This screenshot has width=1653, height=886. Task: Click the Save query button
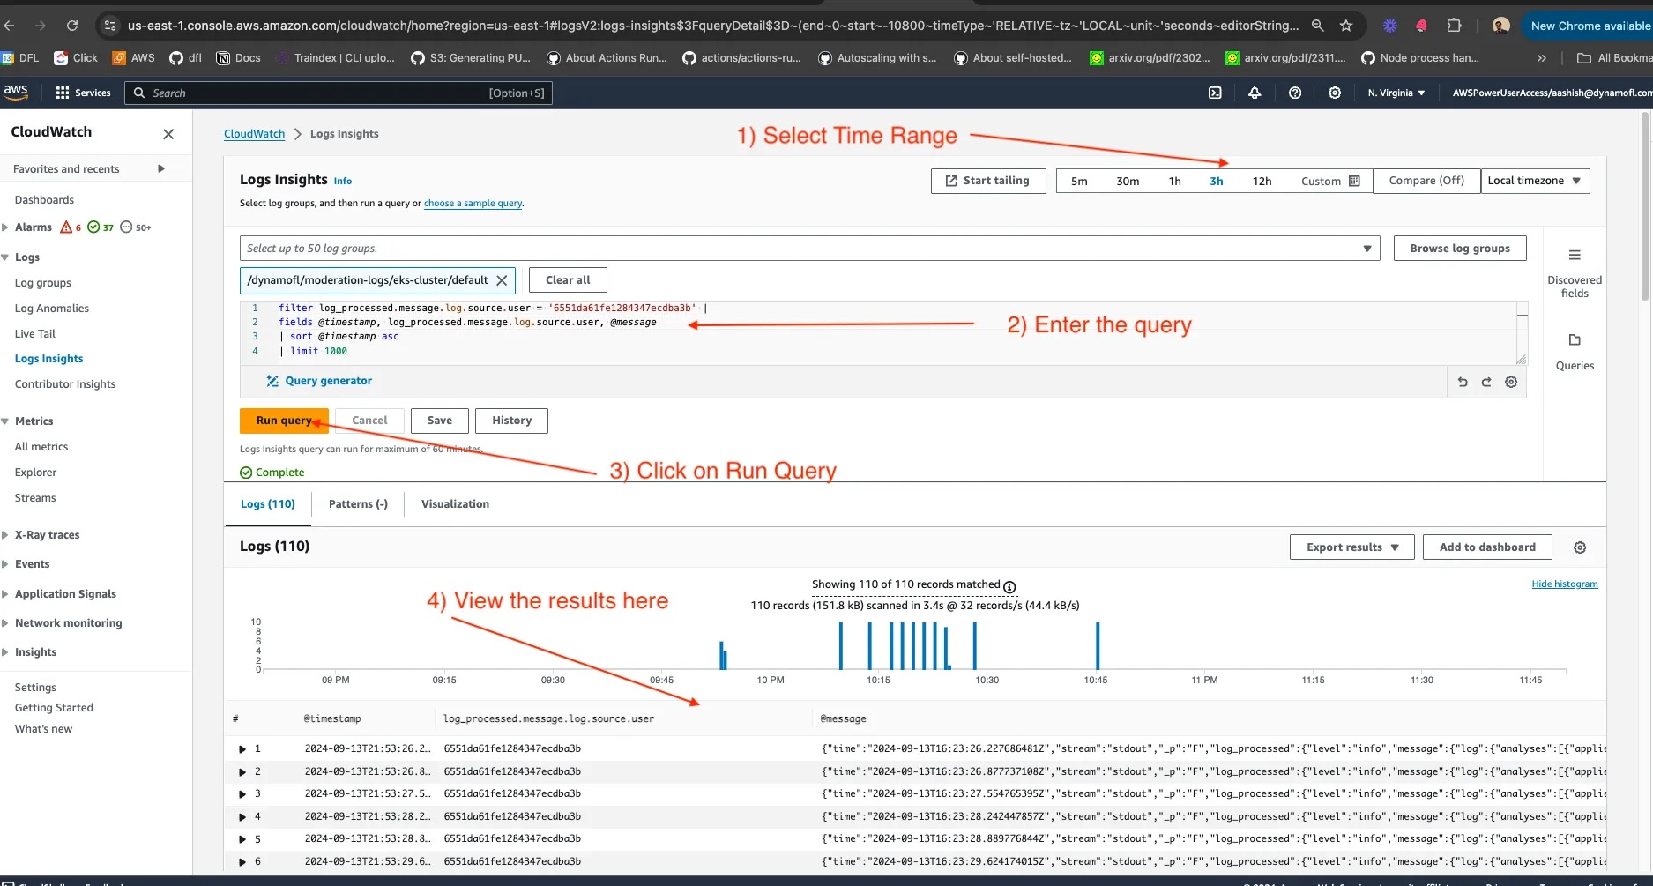[440, 421]
